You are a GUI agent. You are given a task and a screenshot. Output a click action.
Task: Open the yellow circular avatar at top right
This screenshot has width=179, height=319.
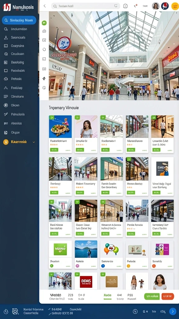click(175, 6)
